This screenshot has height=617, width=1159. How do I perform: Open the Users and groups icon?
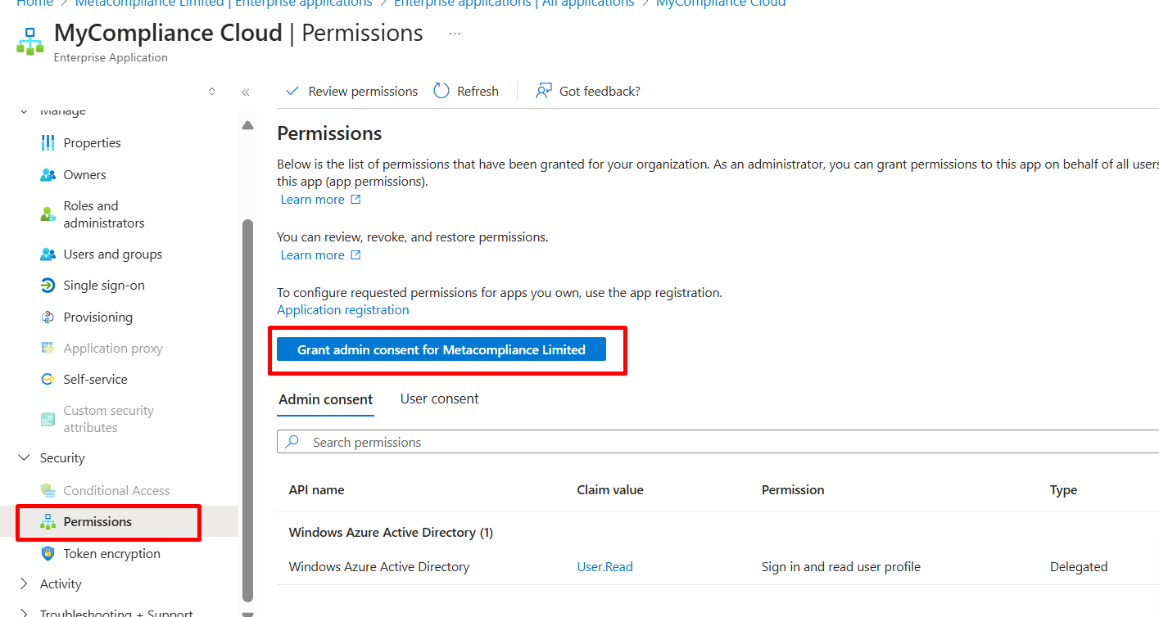48,254
